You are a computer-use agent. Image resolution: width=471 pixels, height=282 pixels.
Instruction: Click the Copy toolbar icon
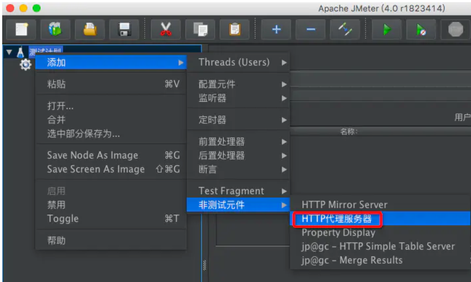[200, 29]
